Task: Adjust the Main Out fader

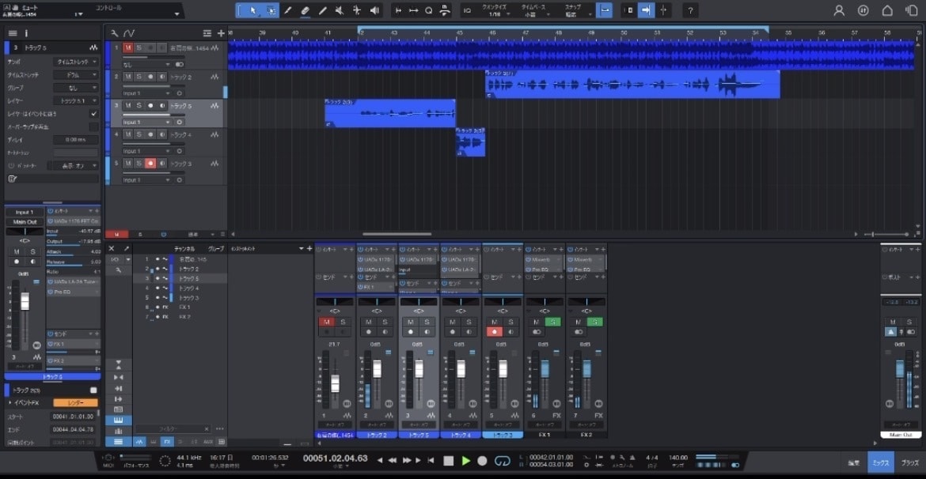Action: pos(899,369)
